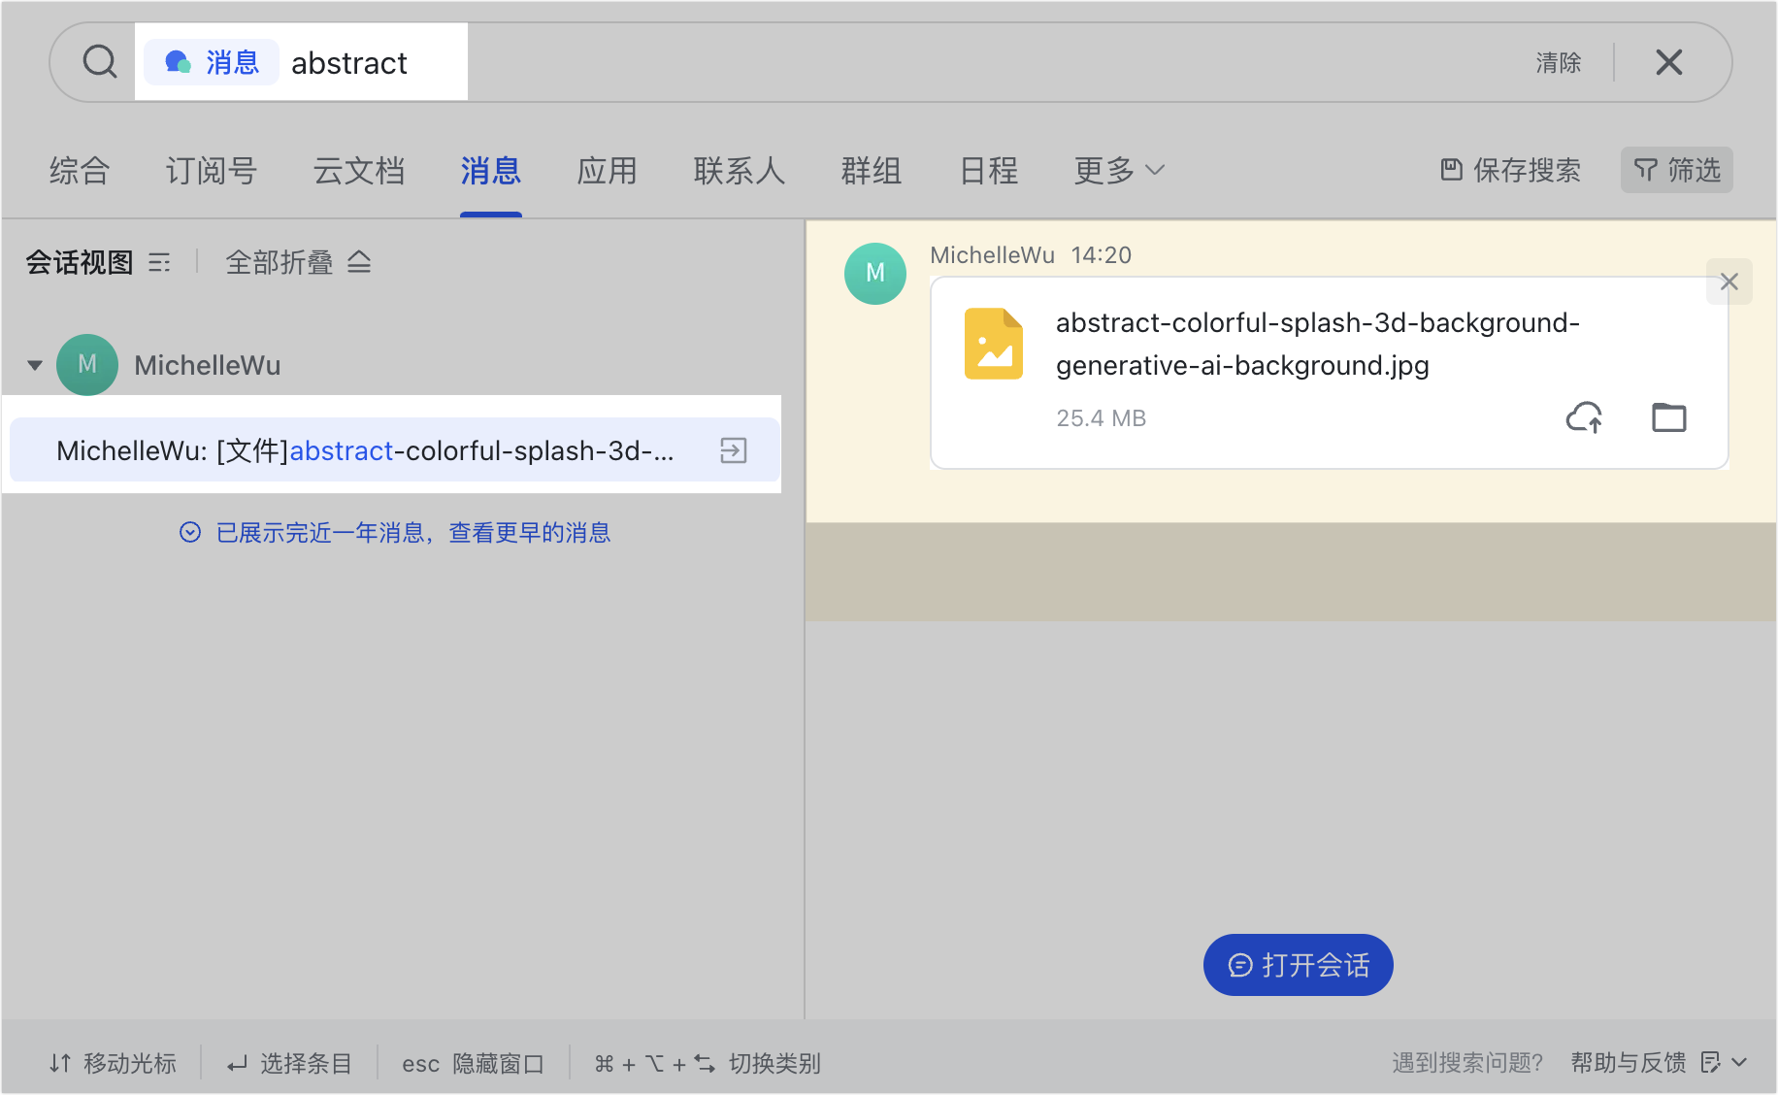
Task: Click the funnel icon on the 筛选 button
Action: click(x=1645, y=170)
